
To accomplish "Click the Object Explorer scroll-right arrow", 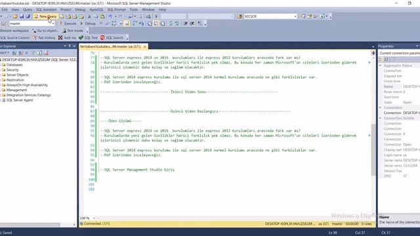I will tap(74, 224).
